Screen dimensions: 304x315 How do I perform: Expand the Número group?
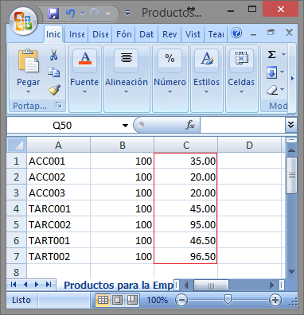pos(170,79)
